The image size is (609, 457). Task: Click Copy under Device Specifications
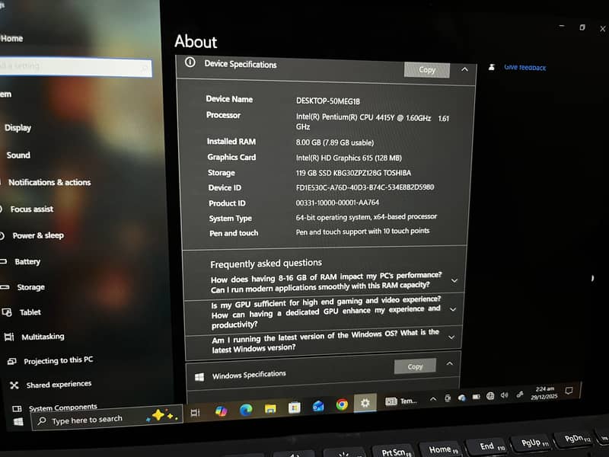pos(426,70)
